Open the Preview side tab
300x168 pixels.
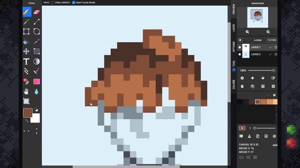tap(233, 9)
